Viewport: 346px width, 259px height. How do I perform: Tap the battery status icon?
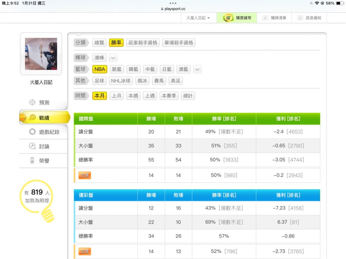pyautogui.click(x=340, y=3)
